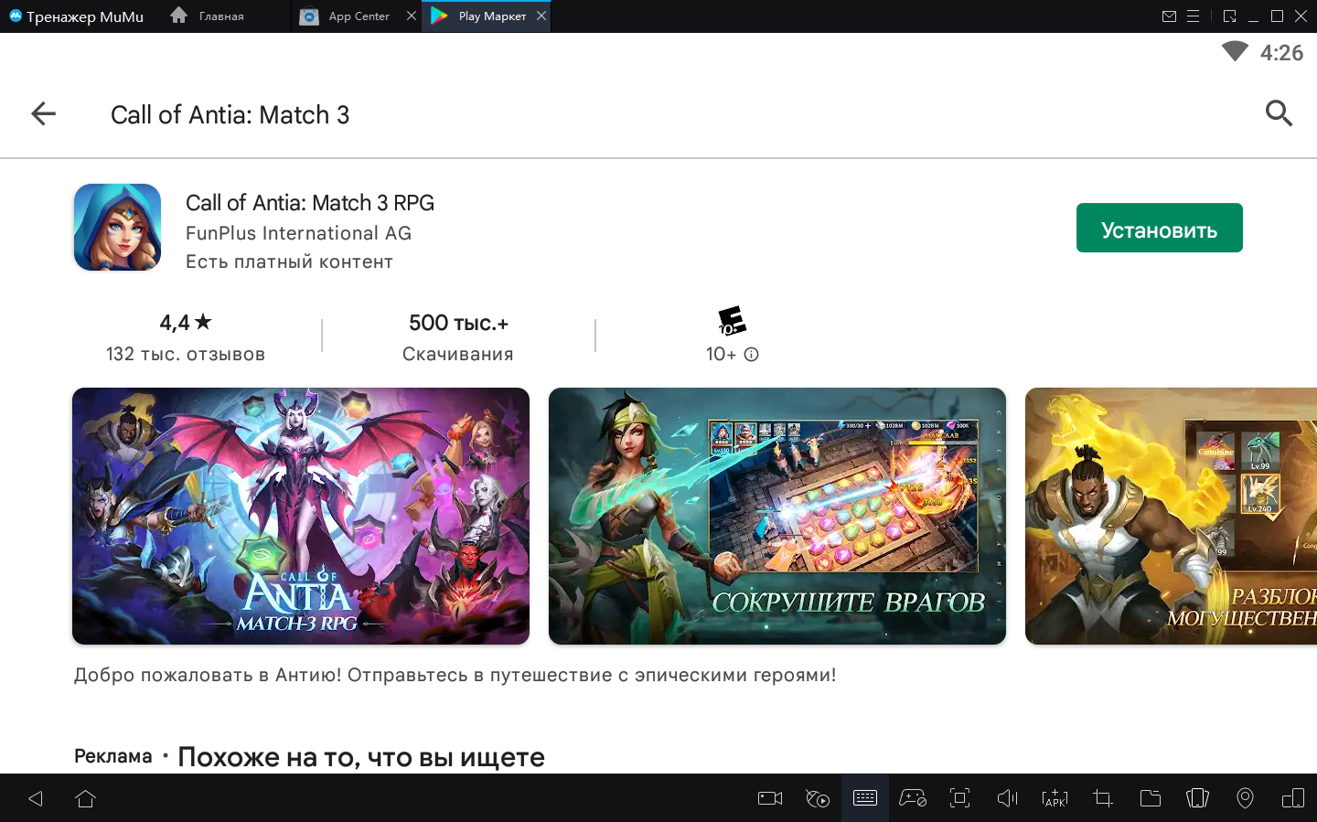This screenshot has height=822, width=1317.
Task: Click the Wi-Fi status icon
Action: [x=1235, y=51]
